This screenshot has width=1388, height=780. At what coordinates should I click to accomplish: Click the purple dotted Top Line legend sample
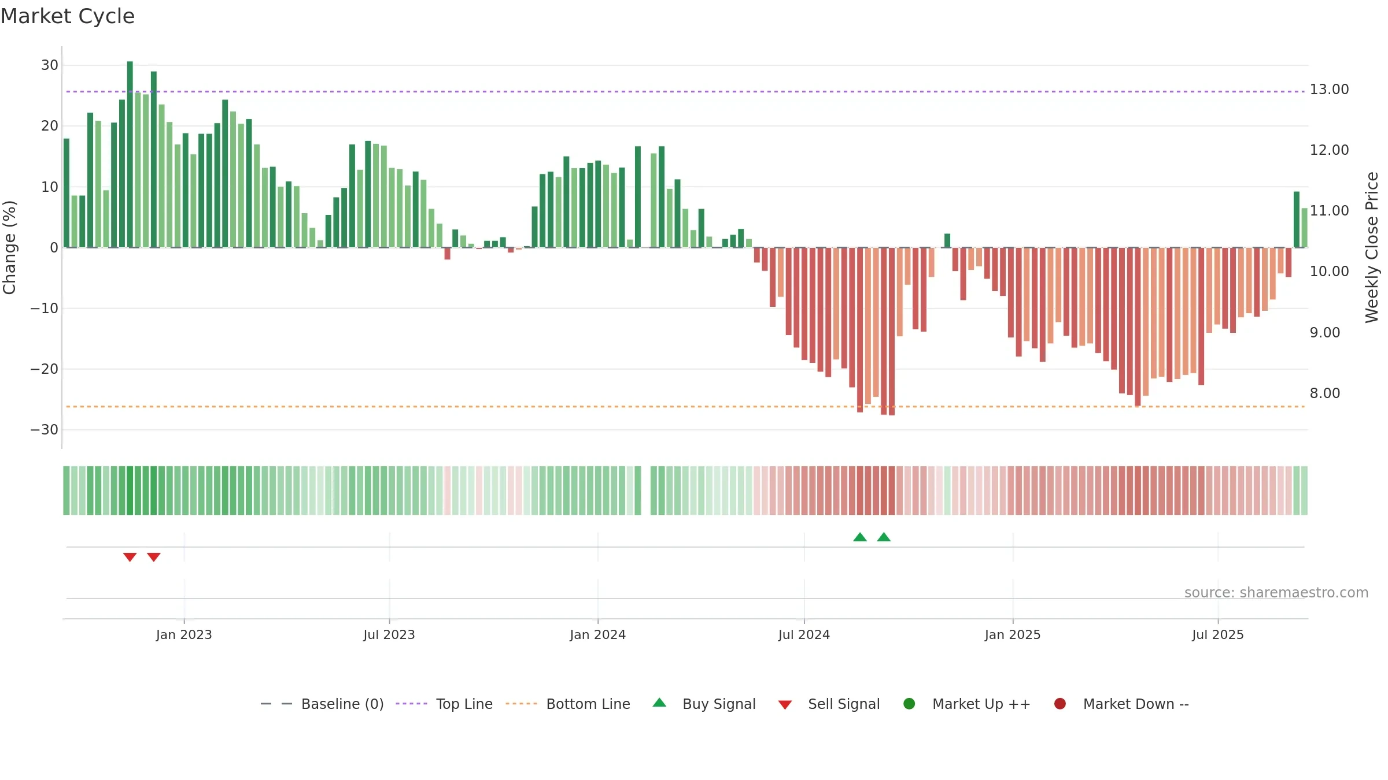click(x=411, y=704)
